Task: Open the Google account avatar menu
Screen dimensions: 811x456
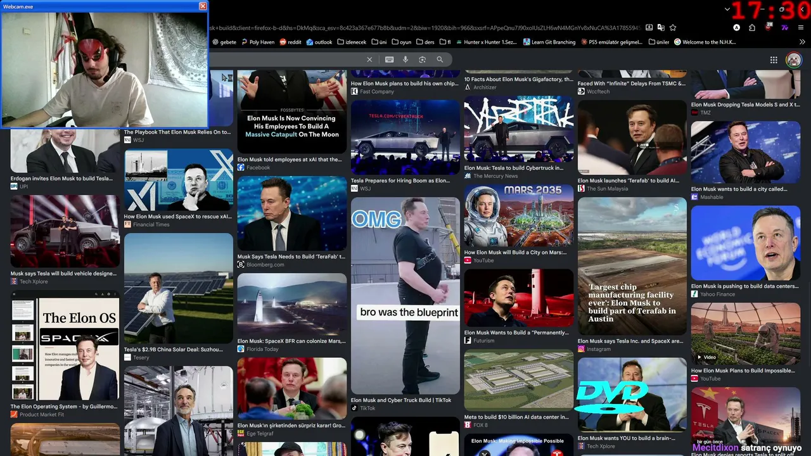Action: click(x=793, y=60)
